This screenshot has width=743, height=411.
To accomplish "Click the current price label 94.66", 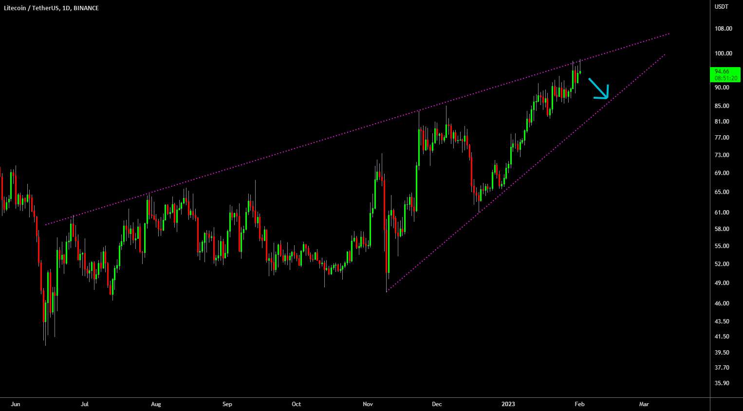I will point(722,71).
